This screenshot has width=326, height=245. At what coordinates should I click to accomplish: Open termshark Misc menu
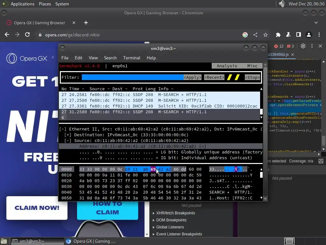(x=252, y=66)
